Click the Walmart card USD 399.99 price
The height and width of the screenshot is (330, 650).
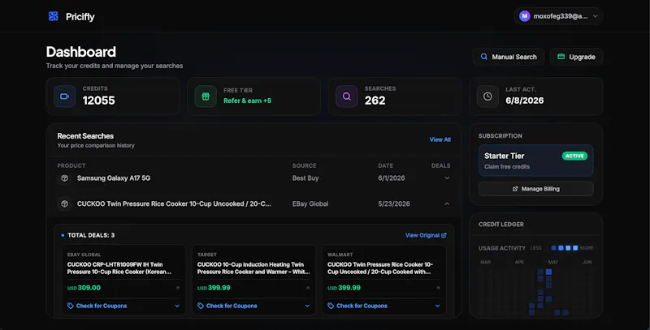click(x=344, y=288)
